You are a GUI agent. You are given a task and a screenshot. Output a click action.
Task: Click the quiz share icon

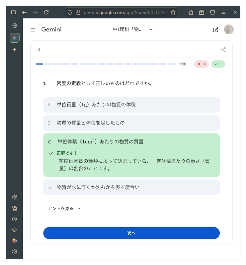pyautogui.click(x=223, y=50)
